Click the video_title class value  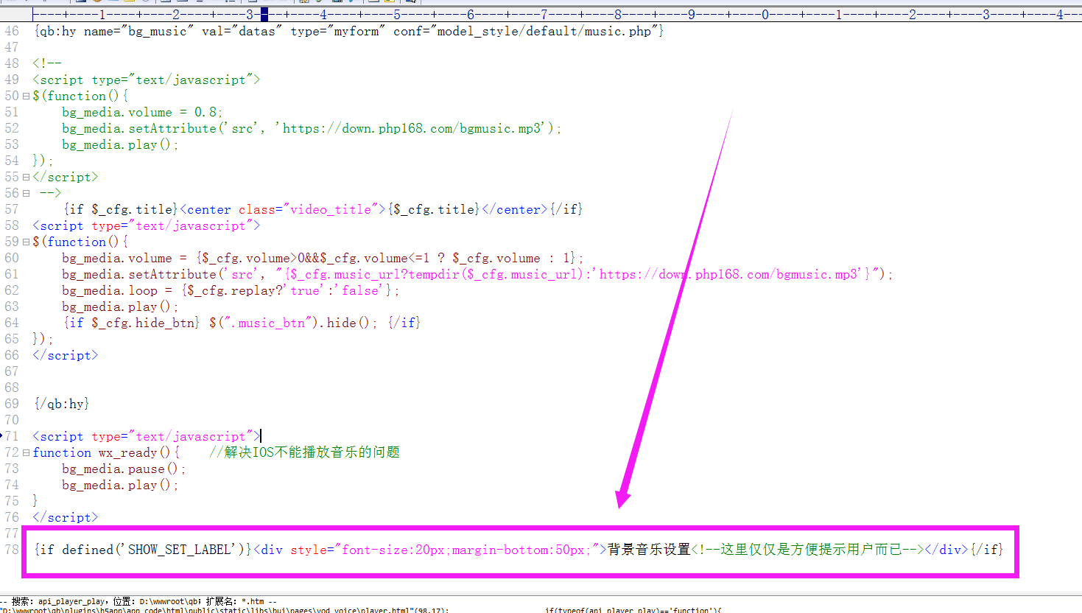click(x=331, y=209)
